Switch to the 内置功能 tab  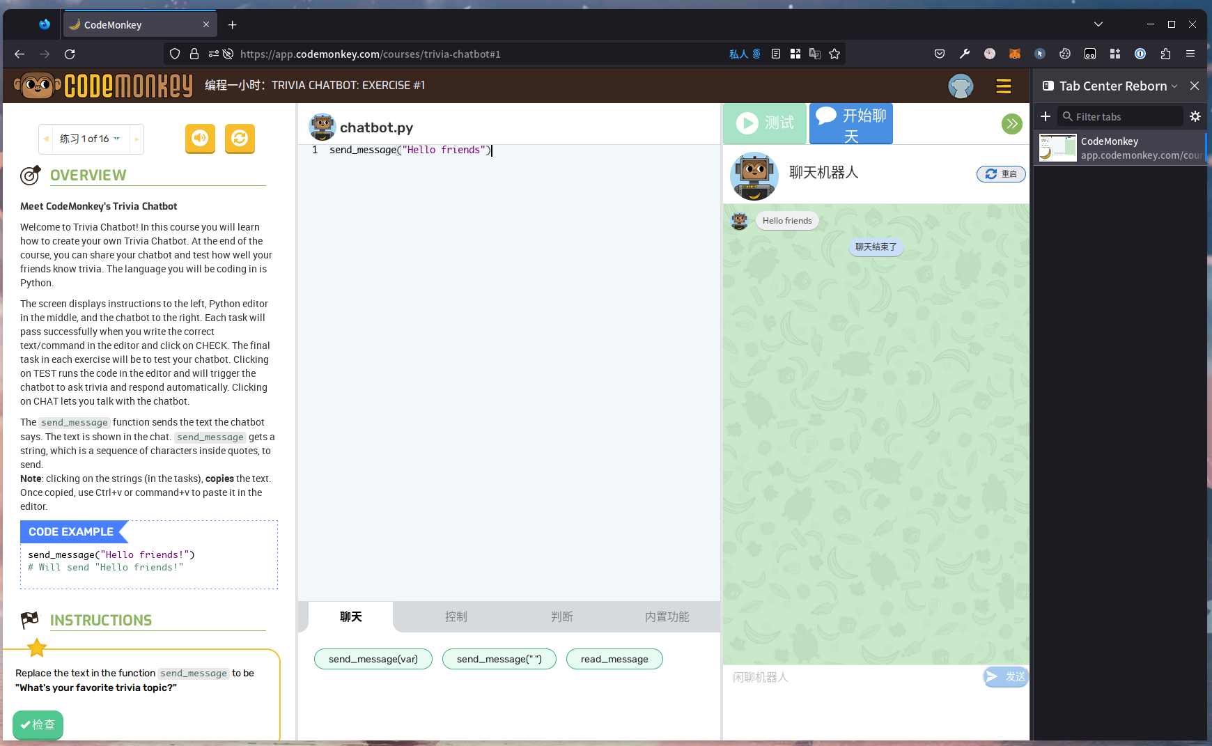coord(667,617)
